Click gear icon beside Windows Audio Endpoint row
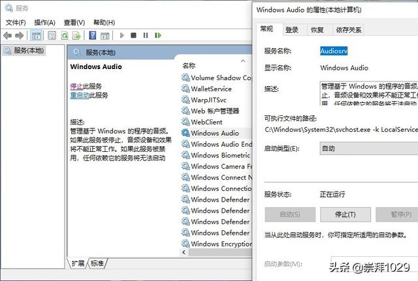 point(185,144)
